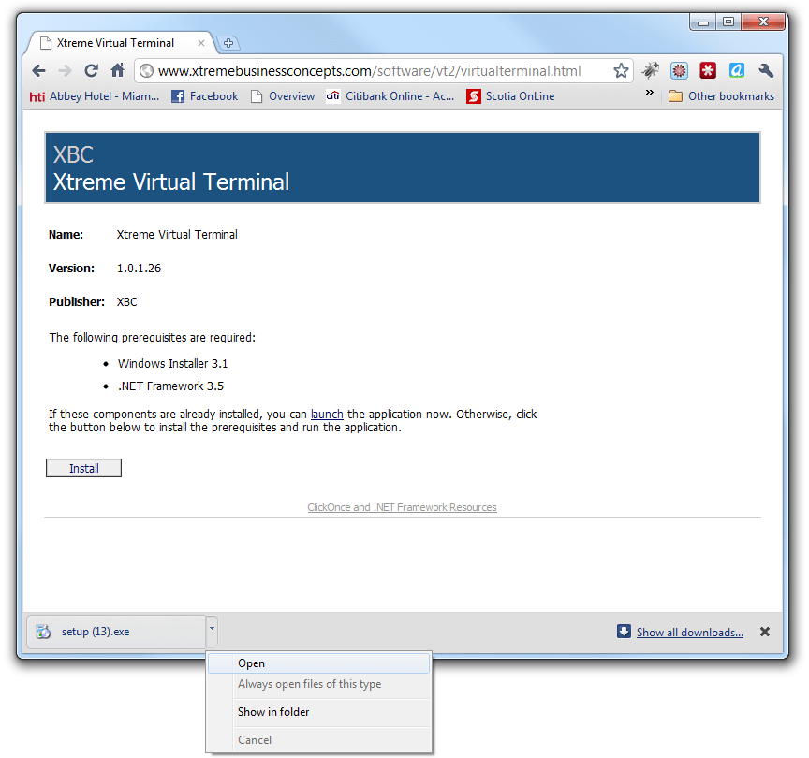Click the bug-shaped extension icon
809x758 pixels.
[x=650, y=69]
